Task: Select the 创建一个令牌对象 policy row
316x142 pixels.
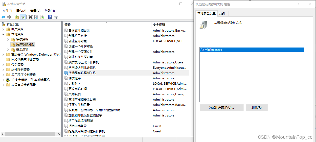Action: [x=126, y=46]
